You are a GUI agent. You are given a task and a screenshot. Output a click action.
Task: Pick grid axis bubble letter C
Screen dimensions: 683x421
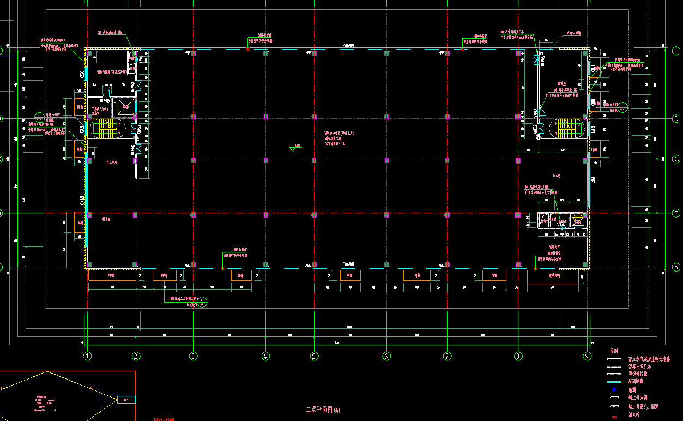pyautogui.click(x=676, y=160)
